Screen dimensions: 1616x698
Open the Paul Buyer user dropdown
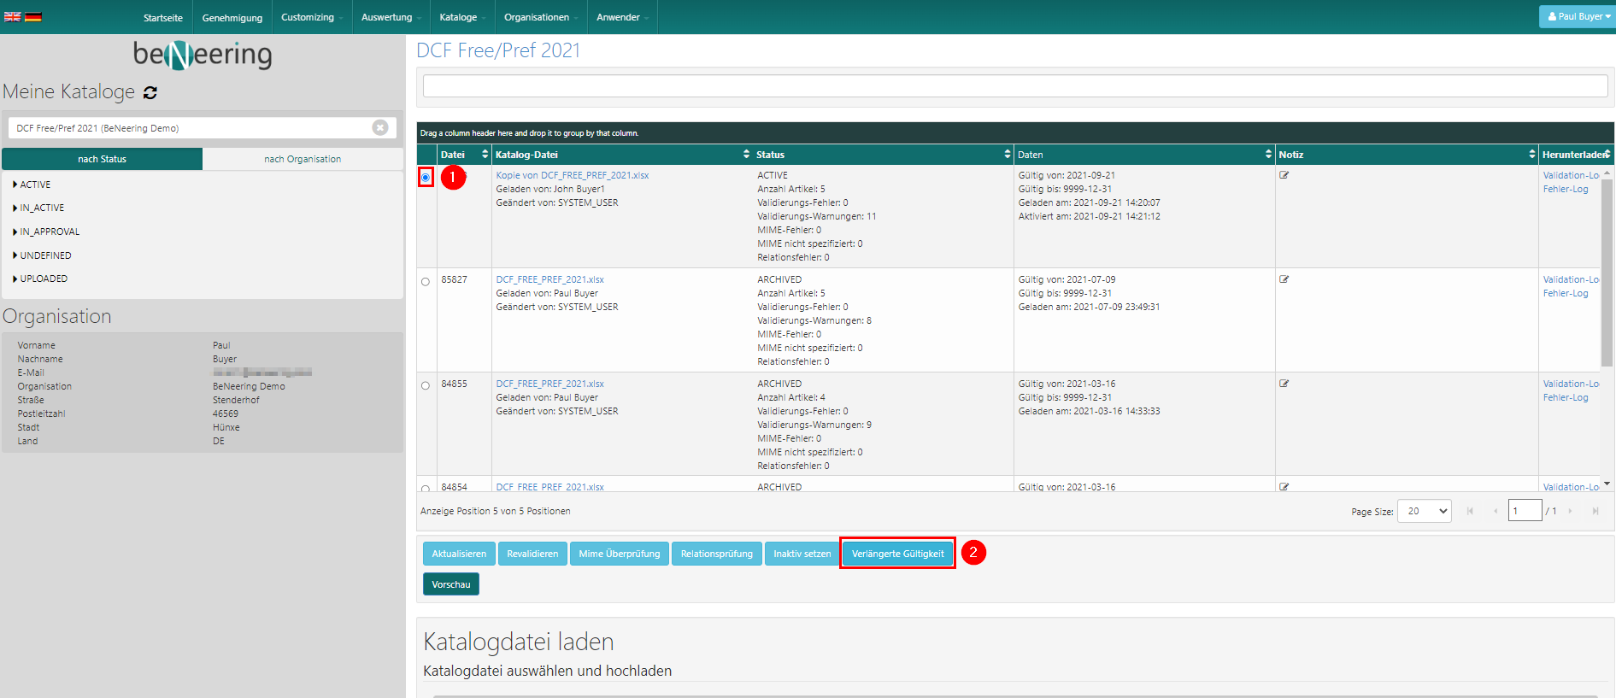pos(1578,16)
